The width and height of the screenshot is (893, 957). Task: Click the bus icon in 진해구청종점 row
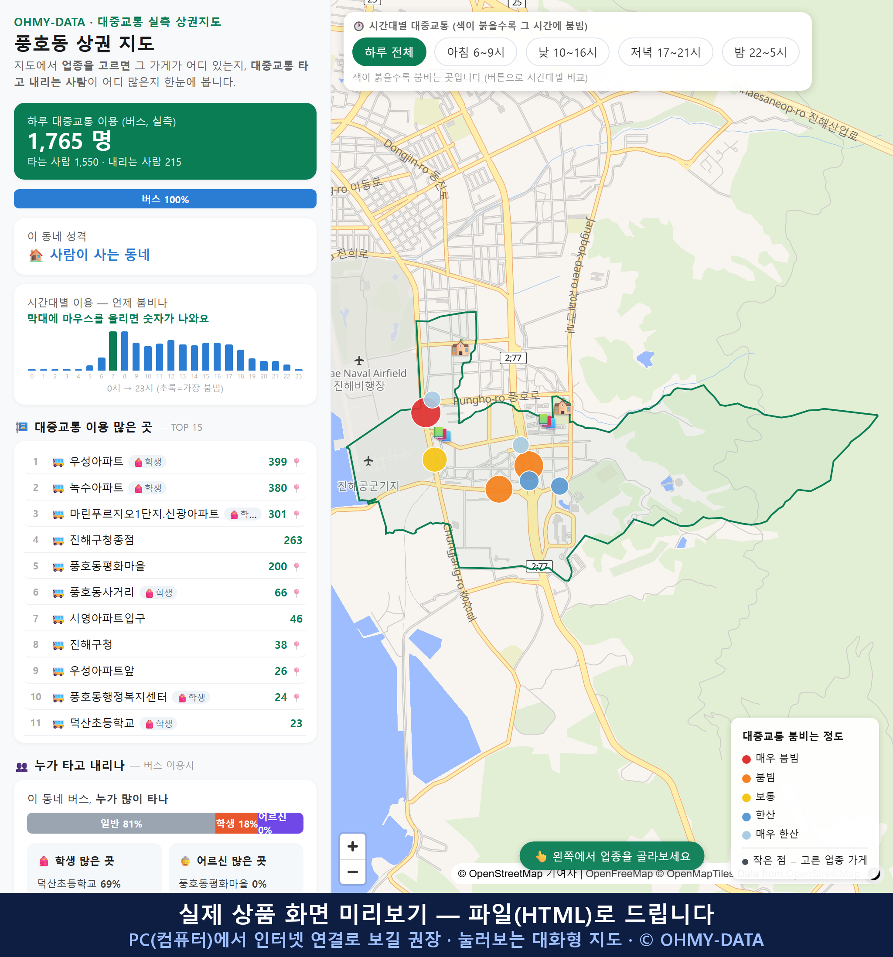coord(58,541)
